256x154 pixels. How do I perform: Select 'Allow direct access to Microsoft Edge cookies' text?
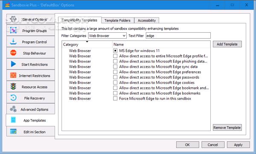click(x=157, y=83)
